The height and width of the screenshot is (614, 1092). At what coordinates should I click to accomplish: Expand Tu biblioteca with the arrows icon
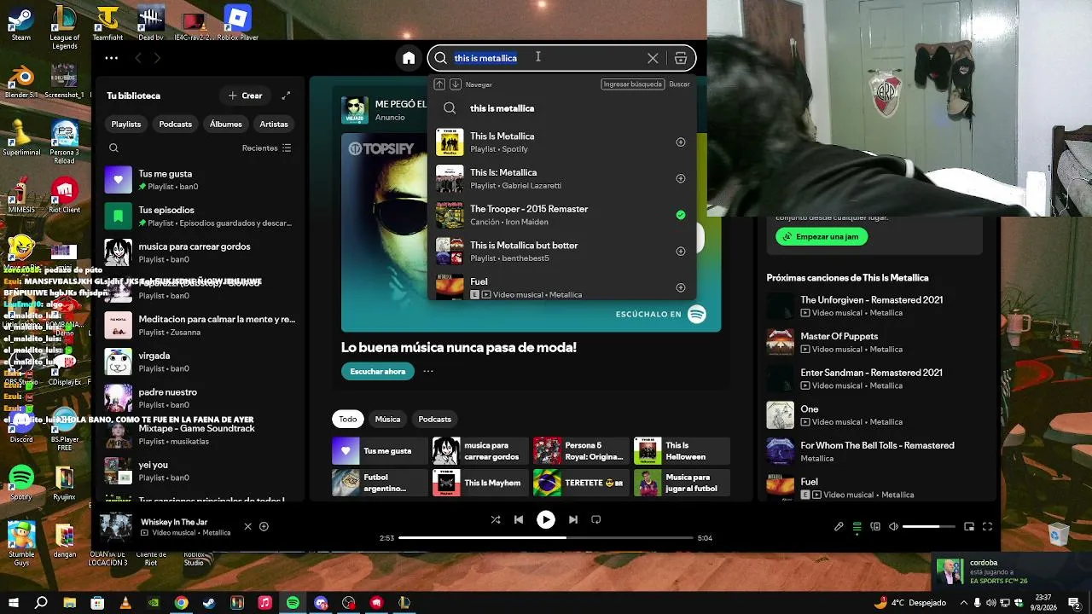[x=286, y=96]
